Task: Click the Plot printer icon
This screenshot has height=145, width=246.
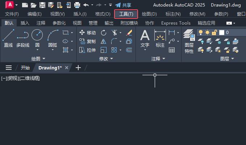Action: coord(77,5)
